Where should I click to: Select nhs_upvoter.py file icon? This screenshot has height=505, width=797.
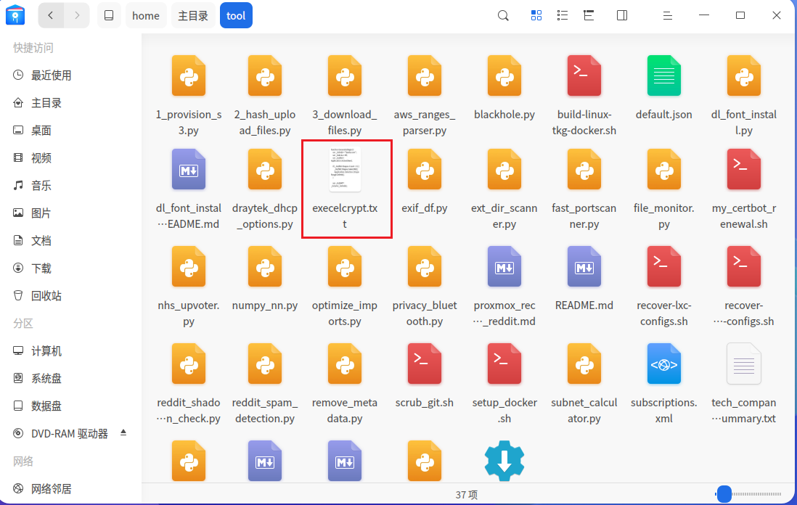(x=189, y=267)
